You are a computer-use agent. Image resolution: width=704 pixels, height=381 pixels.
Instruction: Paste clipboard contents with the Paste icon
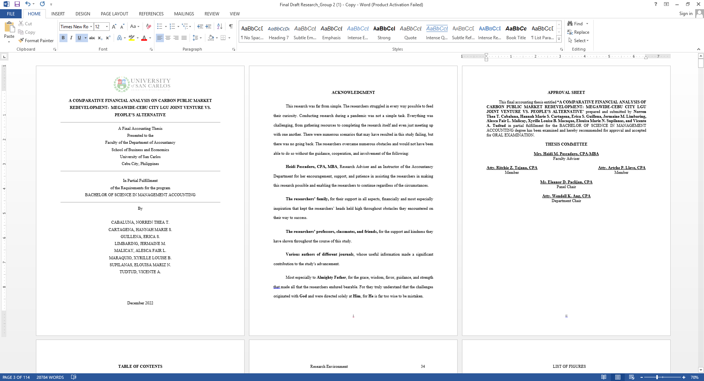point(9,28)
